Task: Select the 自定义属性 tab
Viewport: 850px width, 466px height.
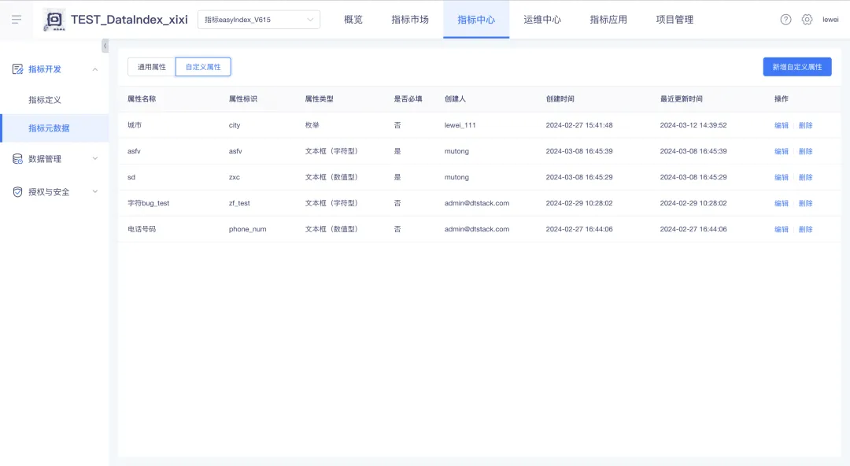Action: [203, 67]
